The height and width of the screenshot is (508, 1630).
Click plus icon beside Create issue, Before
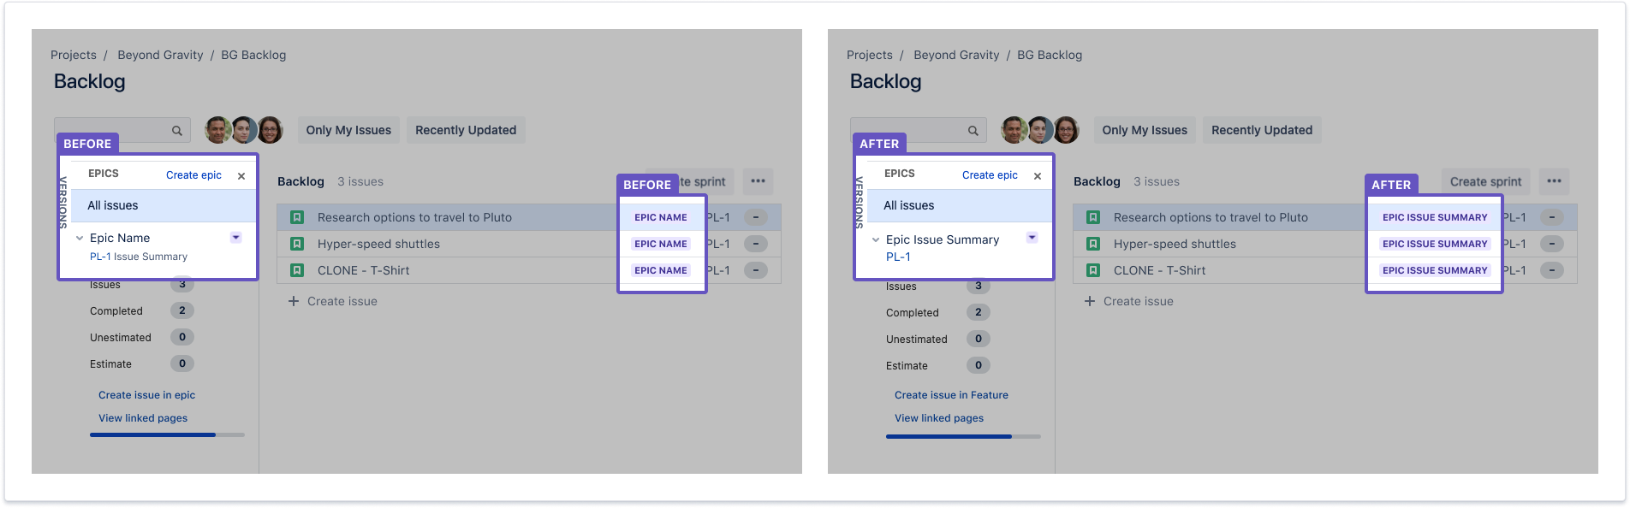[294, 301]
